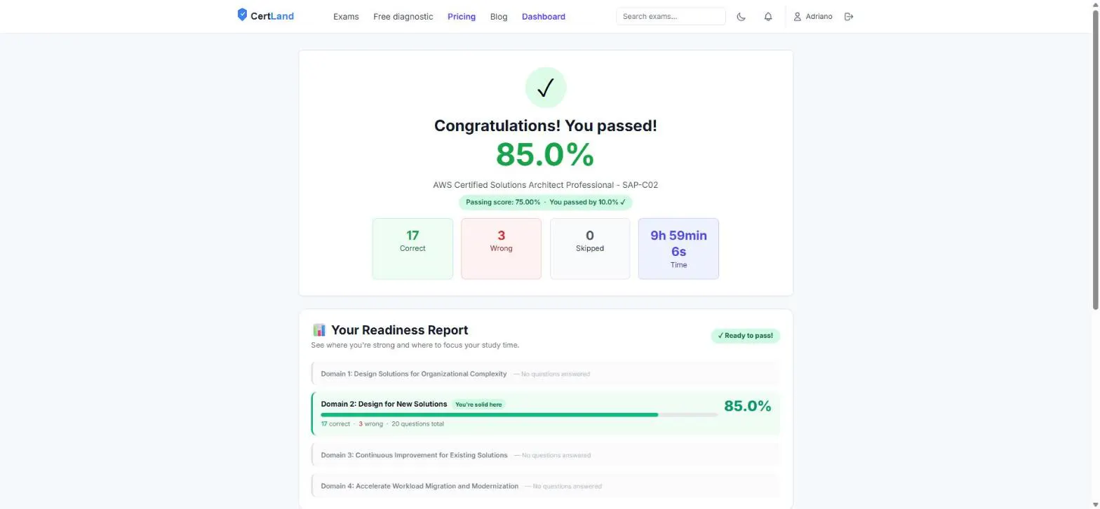Select Domain 3: Continuous Improvement for Existing Solutions row

point(545,455)
